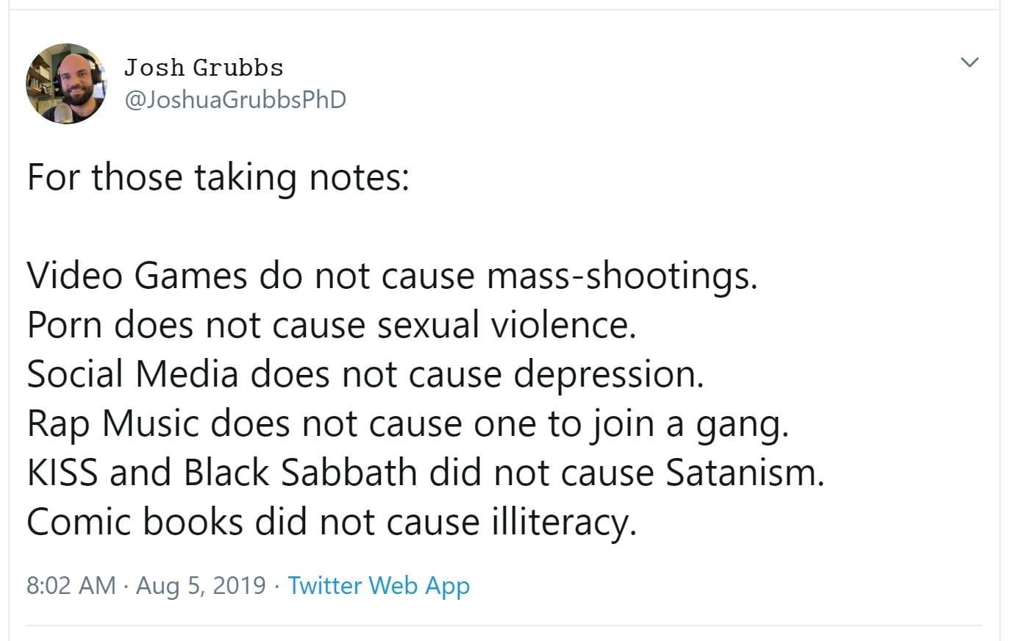Click the 8:02 AM timestamp
Viewport: 1011px width, 641px height.
71,585
